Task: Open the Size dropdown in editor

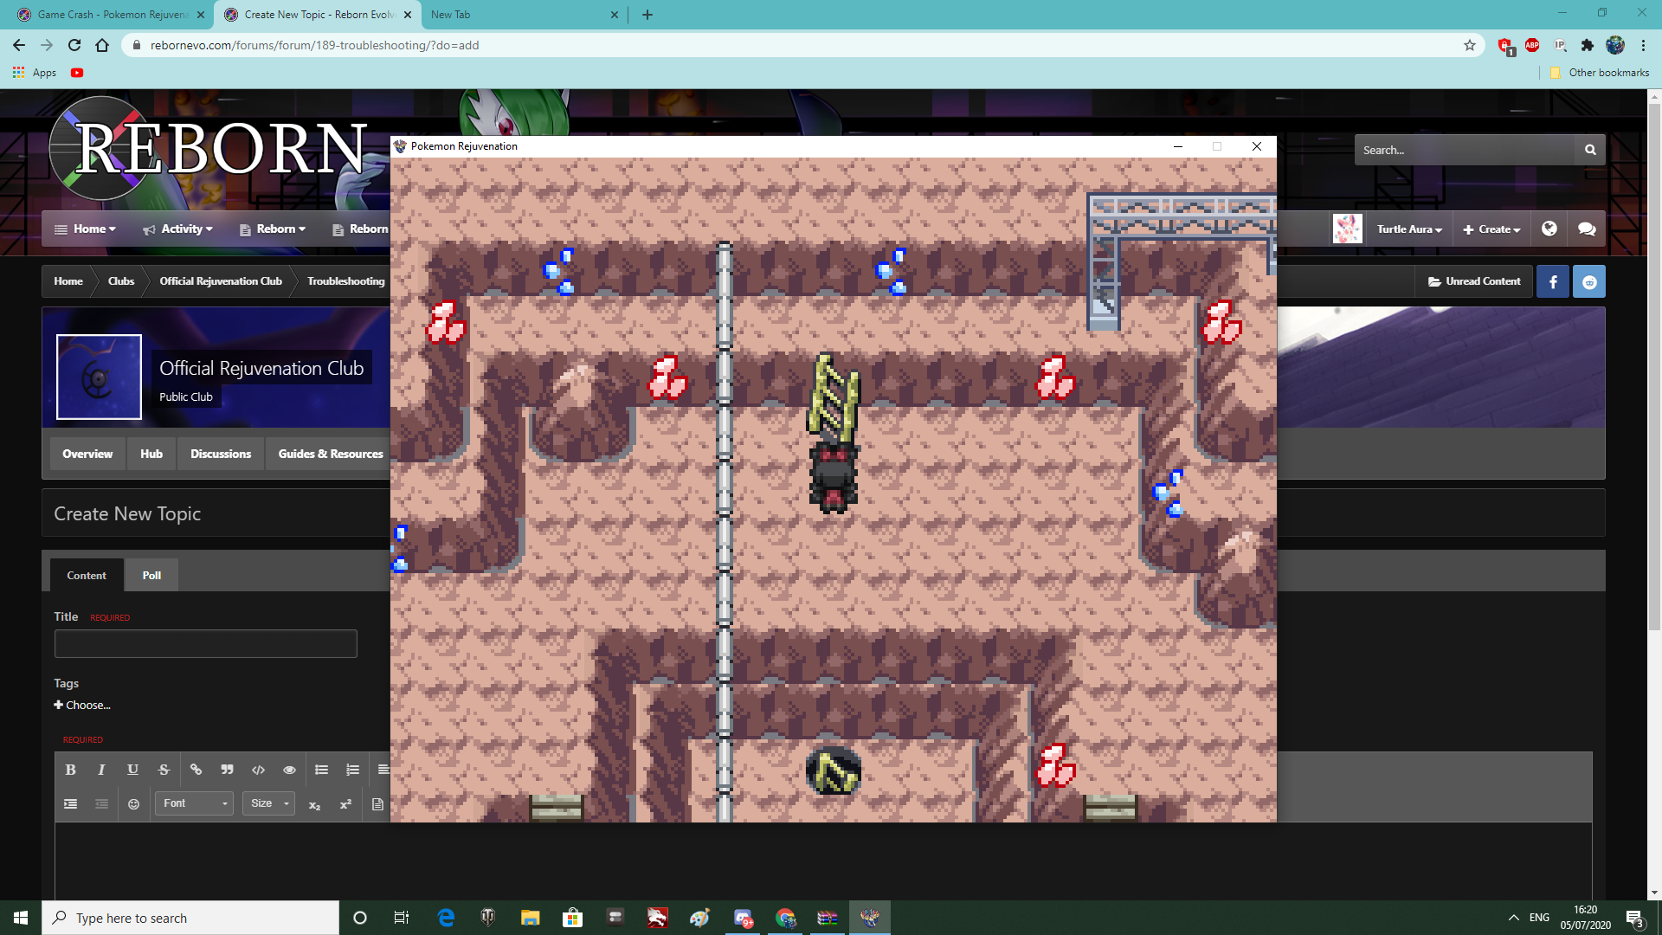Action: (x=268, y=803)
